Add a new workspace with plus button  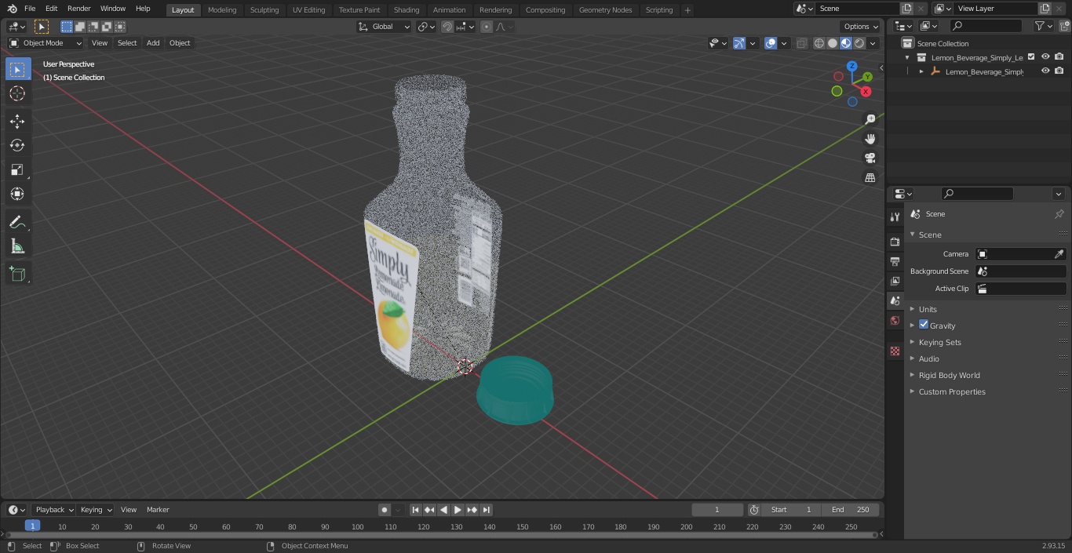pos(687,9)
